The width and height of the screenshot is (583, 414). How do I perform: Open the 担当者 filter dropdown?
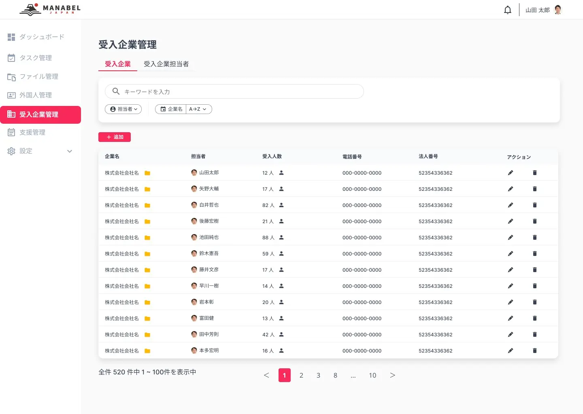click(x=123, y=109)
